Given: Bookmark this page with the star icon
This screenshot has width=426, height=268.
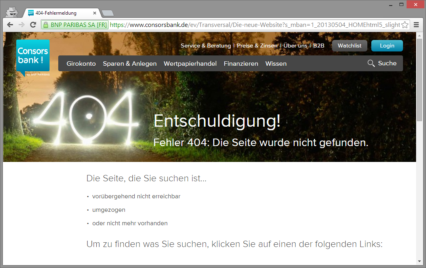Looking at the screenshot, I should coord(405,25).
